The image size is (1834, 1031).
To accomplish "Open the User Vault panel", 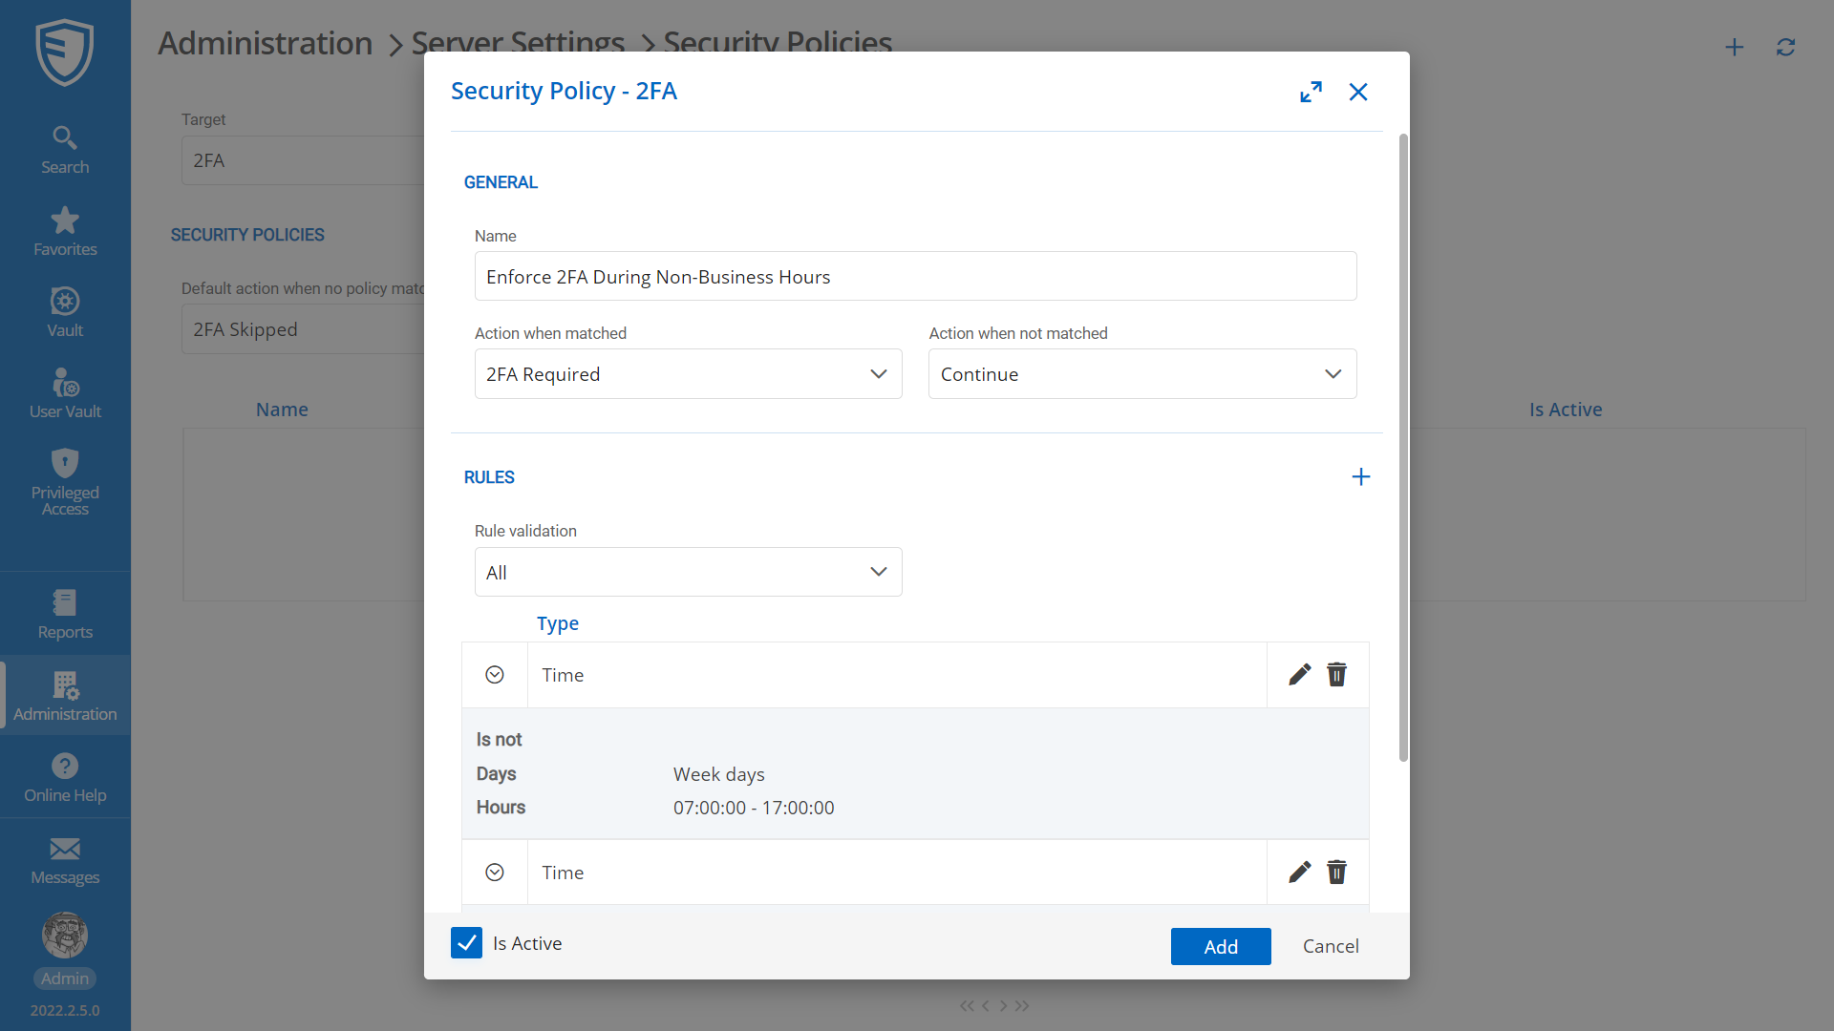I will (64, 392).
